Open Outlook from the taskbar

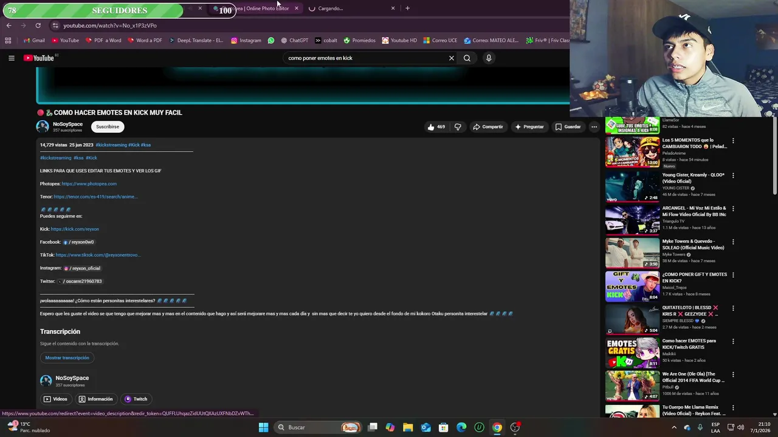pyautogui.click(x=425, y=427)
